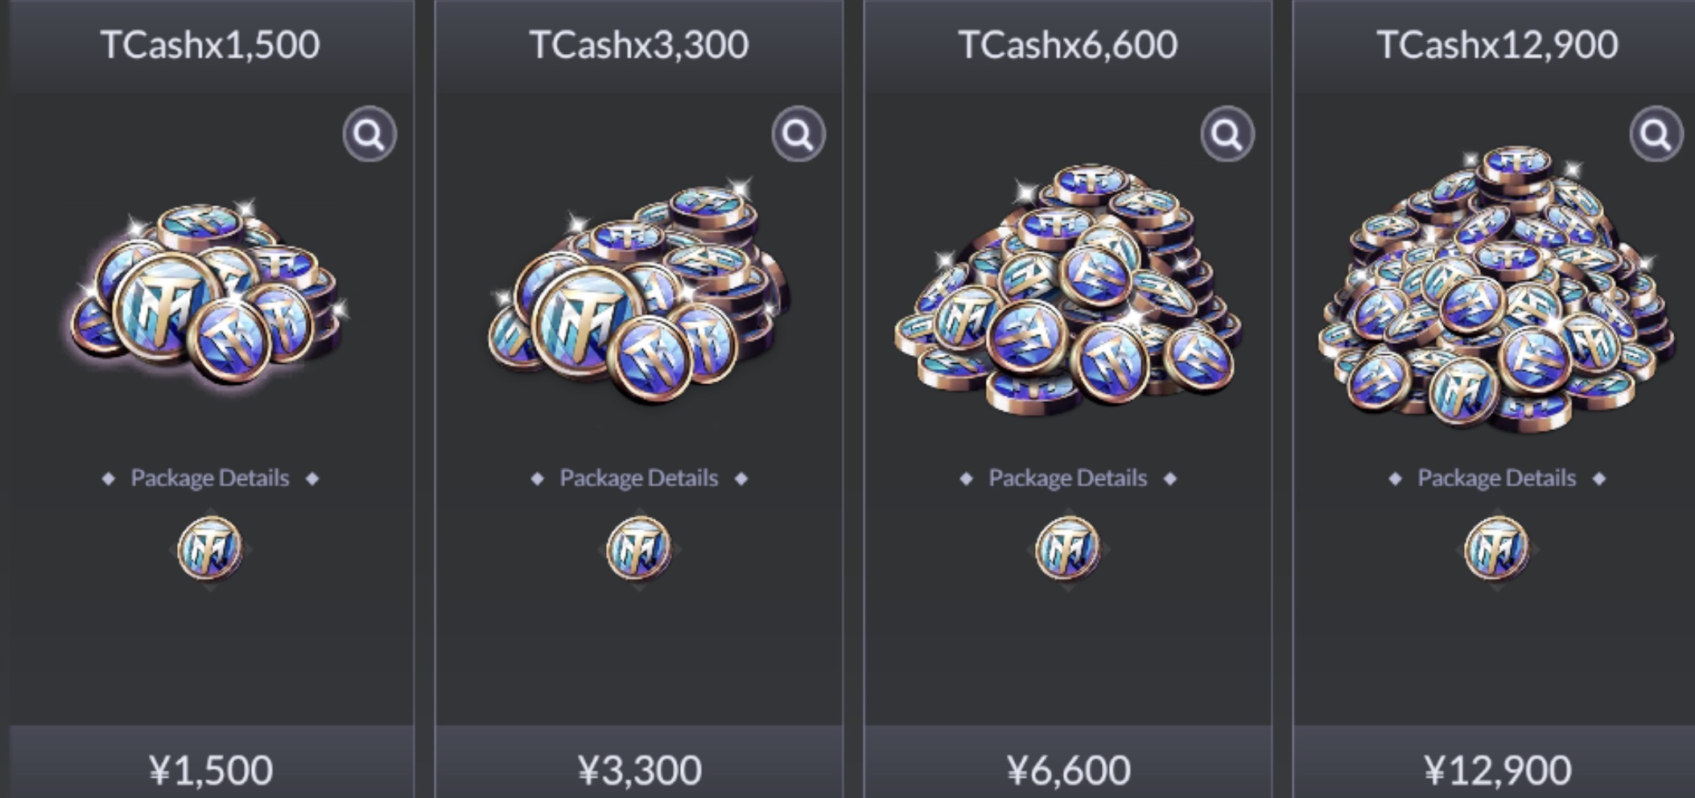Buy the ¥12,900 package
Viewport: 1695px width, 798px height.
1497,762
